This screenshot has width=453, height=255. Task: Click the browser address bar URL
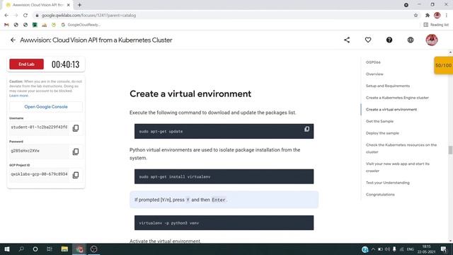click(88, 16)
